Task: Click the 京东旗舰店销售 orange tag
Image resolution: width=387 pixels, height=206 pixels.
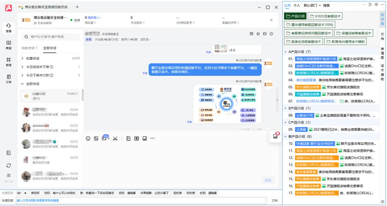Action: click(308, 87)
